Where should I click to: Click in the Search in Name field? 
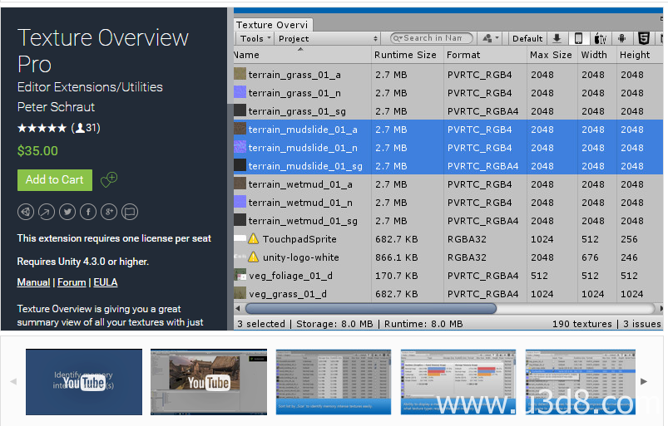[x=432, y=38]
